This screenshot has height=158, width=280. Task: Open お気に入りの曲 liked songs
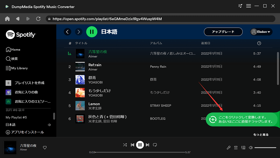point(22,92)
